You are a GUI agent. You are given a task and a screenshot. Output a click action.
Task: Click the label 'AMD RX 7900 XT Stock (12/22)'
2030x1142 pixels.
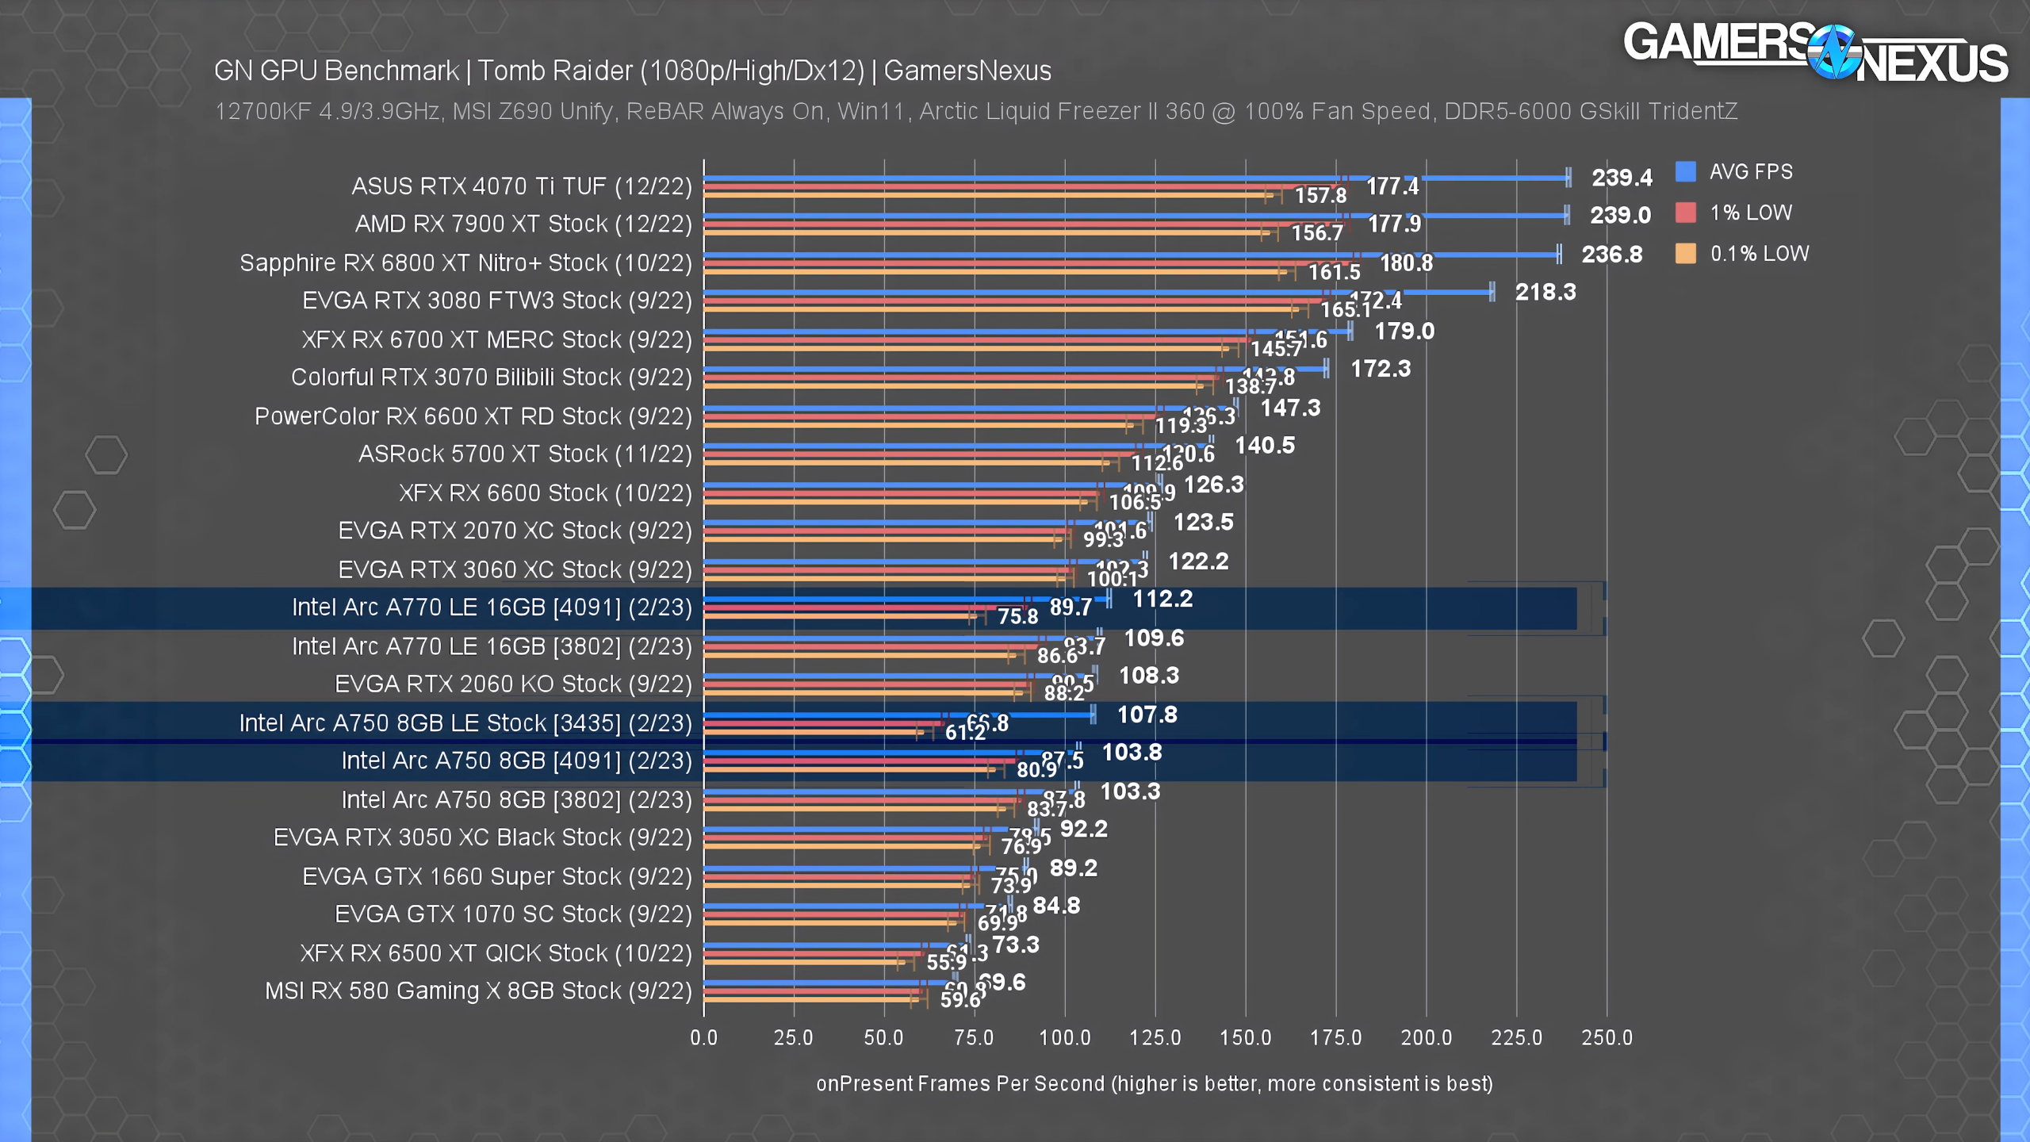[523, 224]
